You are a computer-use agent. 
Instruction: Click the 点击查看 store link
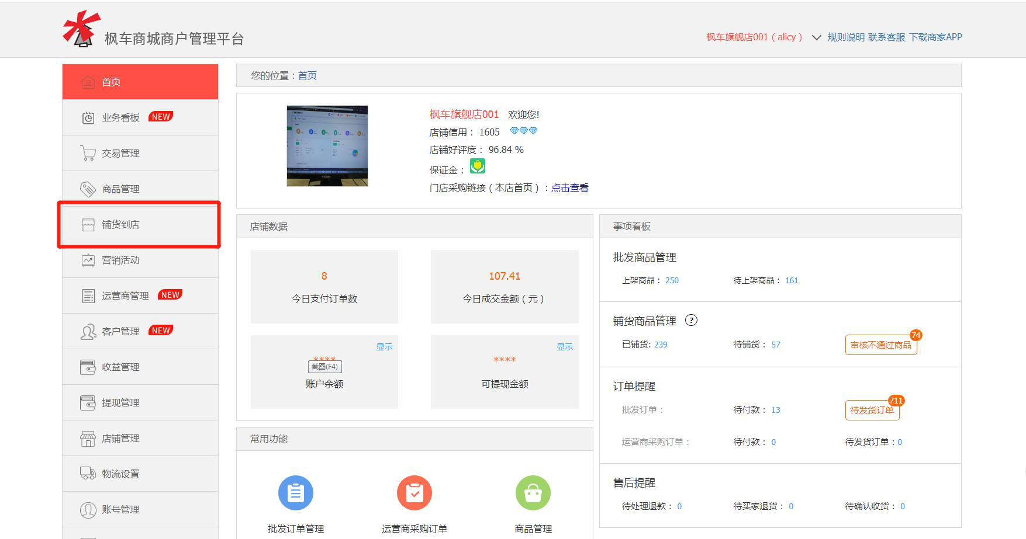point(569,188)
